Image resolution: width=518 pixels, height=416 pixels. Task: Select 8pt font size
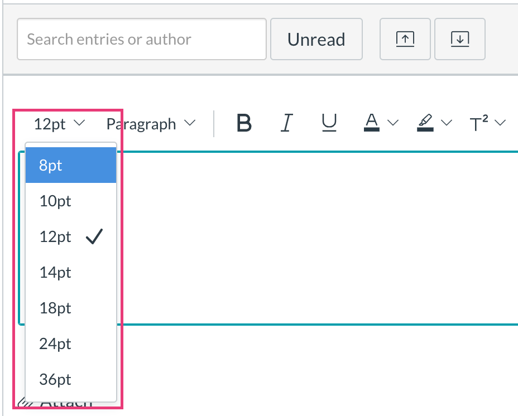(71, 165)
